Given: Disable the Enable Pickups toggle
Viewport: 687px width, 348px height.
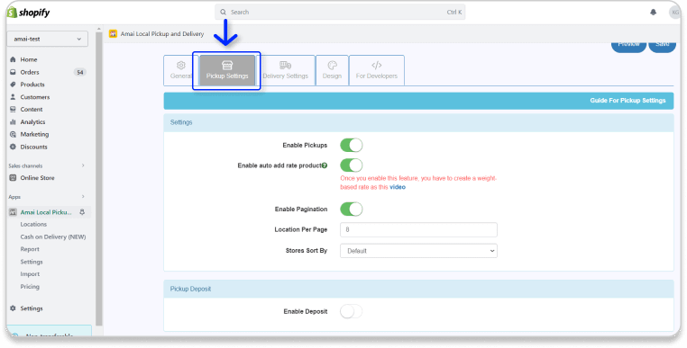Looking at the screenshot, I should pyautogui.click(x=352, y=145).
